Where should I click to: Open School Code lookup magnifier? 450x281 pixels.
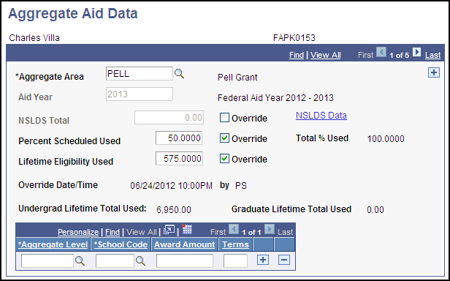point(140,261)
